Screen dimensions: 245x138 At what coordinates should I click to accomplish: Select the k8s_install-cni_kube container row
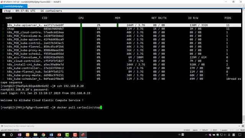[x=124, y=64]
